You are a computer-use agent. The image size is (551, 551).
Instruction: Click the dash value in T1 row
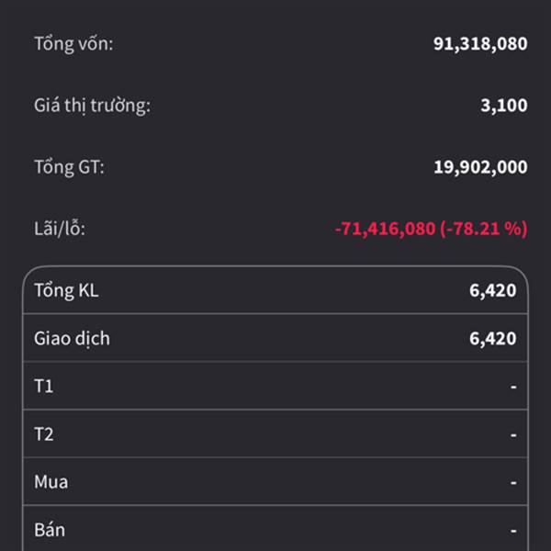pos(513,387)
